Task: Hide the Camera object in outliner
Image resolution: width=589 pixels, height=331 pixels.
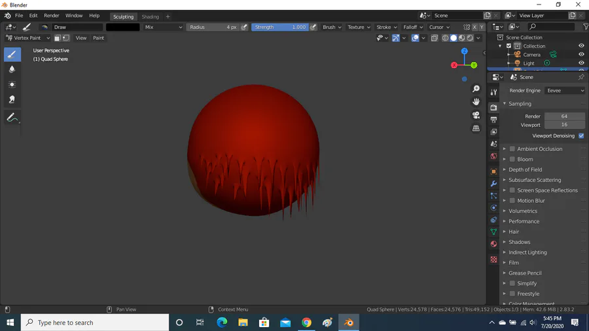Action: click(x=581, y=55)
